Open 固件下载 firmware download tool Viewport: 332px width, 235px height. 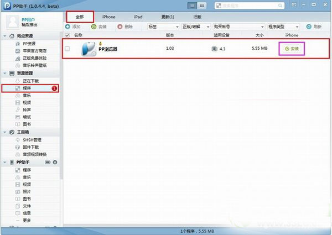pos(30,147)
